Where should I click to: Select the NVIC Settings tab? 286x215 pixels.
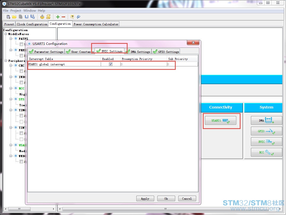point(110,51)
